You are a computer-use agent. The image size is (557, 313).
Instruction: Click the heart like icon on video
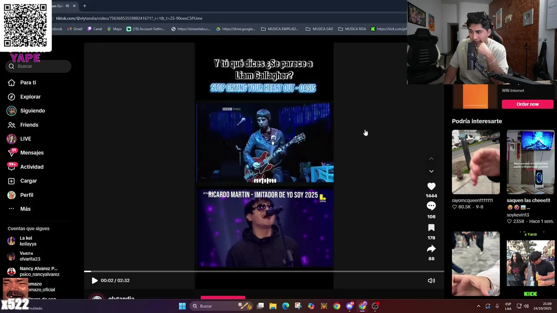click(x=431, y=186)
